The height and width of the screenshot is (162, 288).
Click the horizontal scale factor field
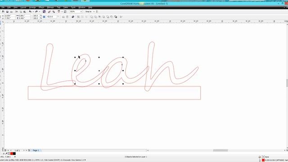click(36, 16)
